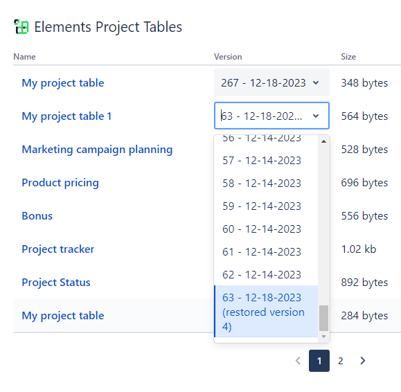The height and width of the screenshot is (392, 401).
Task: Click the version list scrollbar thumb
Action: point(323,318)
